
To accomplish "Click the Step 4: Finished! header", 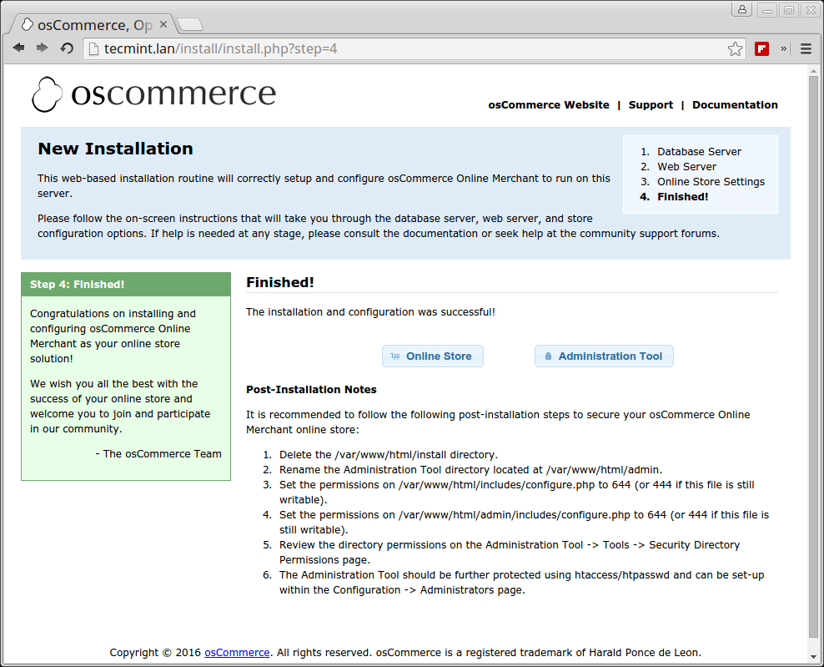I will 126,284.
